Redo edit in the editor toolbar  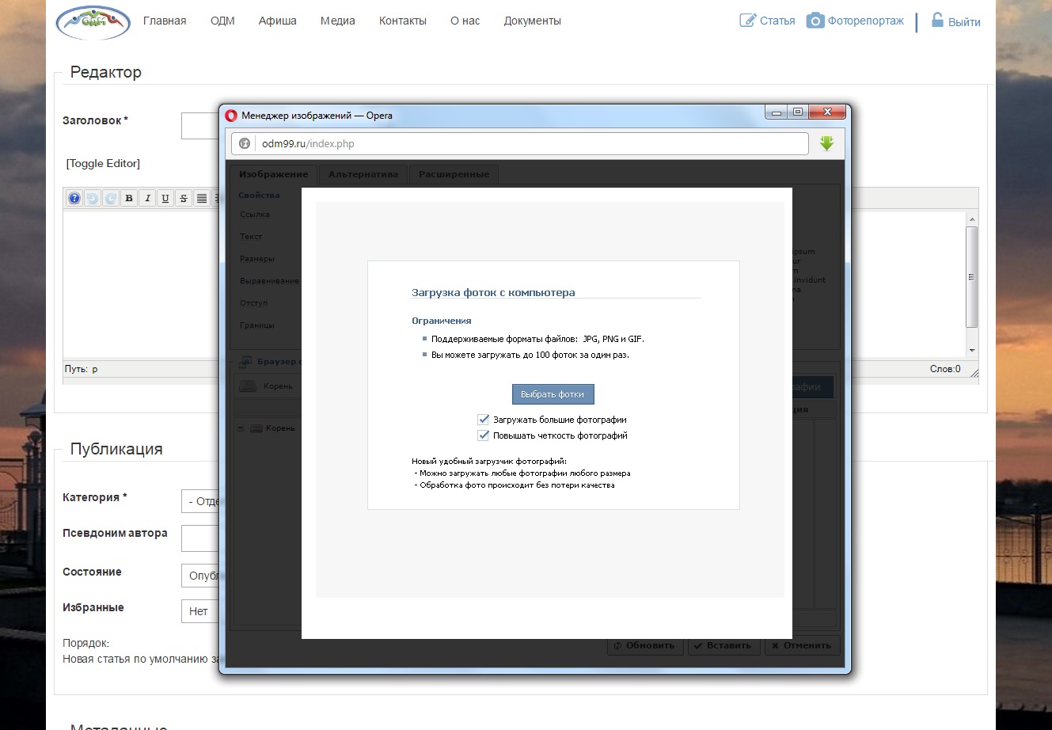[x=111, y=199]
